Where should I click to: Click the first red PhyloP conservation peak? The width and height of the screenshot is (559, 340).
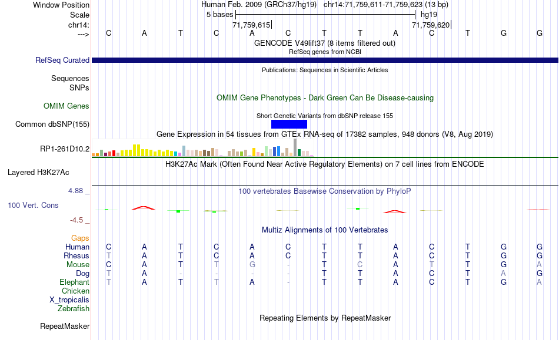[x=144, y=208]
